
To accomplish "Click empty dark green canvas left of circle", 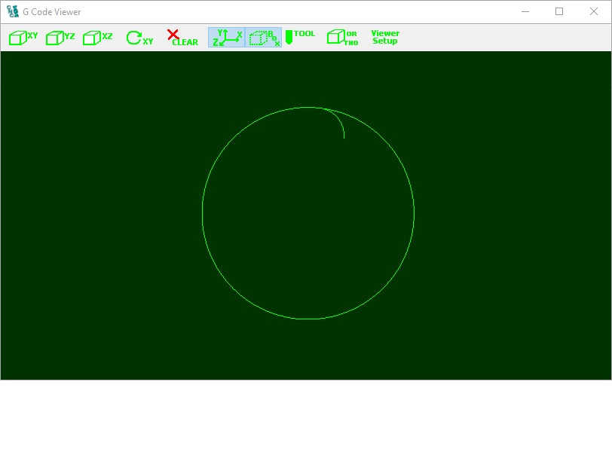I will click(98, 215).
